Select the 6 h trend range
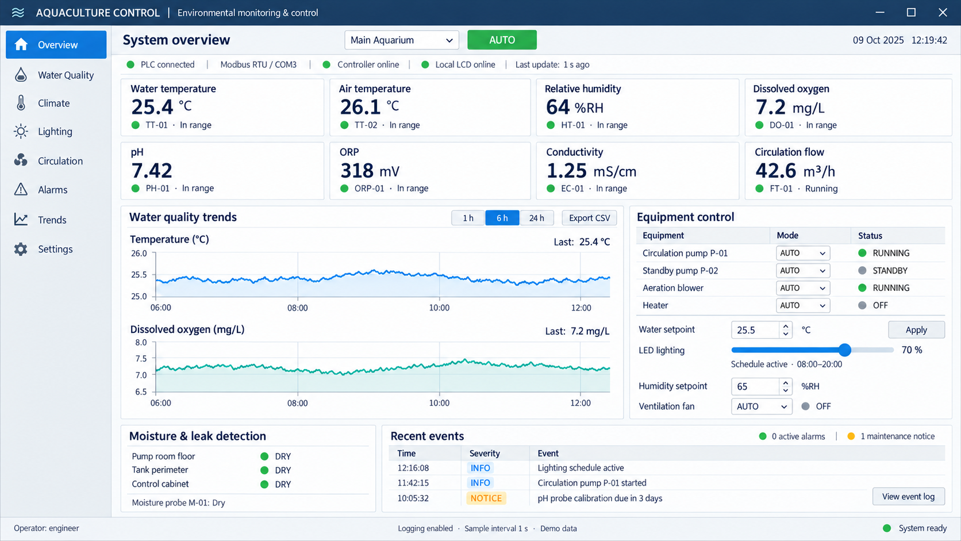The width and height of the screenshot is (961, 541). (x=502, y=218)
